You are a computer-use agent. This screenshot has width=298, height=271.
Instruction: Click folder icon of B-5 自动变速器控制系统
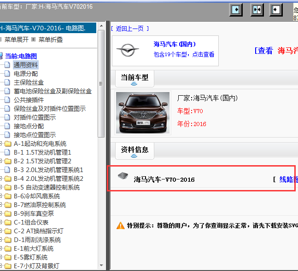pyautogui.click(x=8, y=187)
